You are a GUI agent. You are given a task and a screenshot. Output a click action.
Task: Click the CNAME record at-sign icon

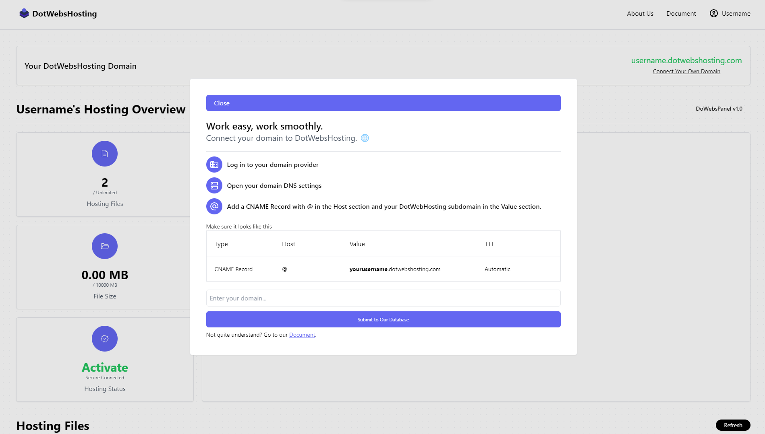214,206
